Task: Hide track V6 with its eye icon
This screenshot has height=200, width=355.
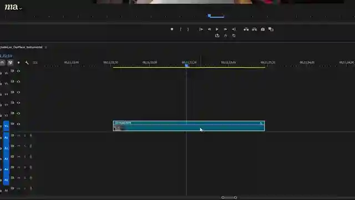Action: coord(18,71)
